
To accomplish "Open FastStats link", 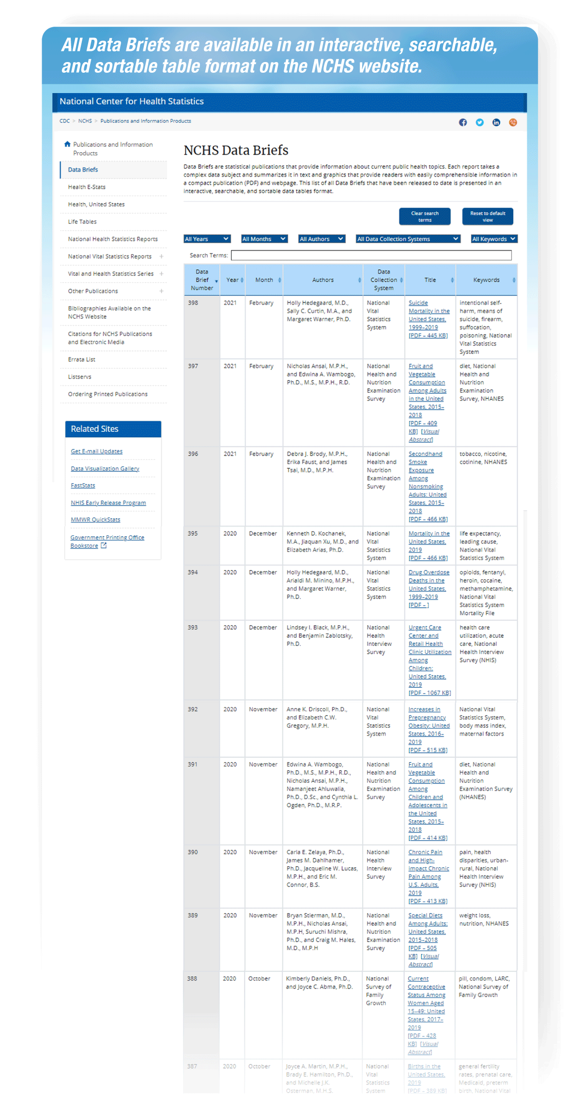I will pyautogui.click(x=83, y=486).
